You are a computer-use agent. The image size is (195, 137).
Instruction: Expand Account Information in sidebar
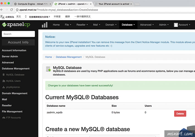[x=14, y=50]
